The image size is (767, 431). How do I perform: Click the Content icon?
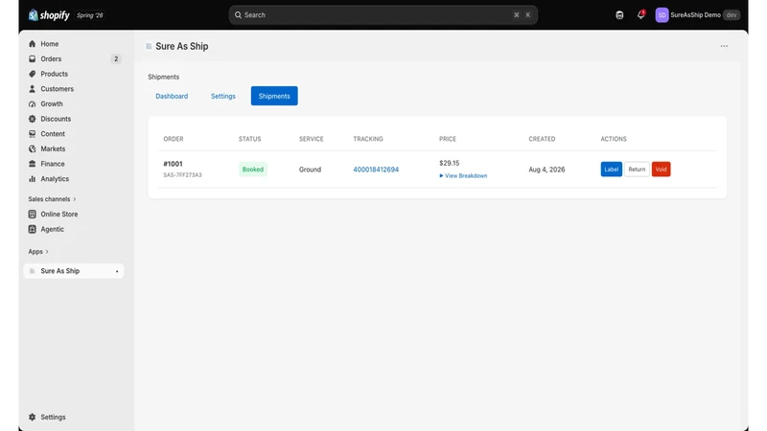tap(33, 134)
